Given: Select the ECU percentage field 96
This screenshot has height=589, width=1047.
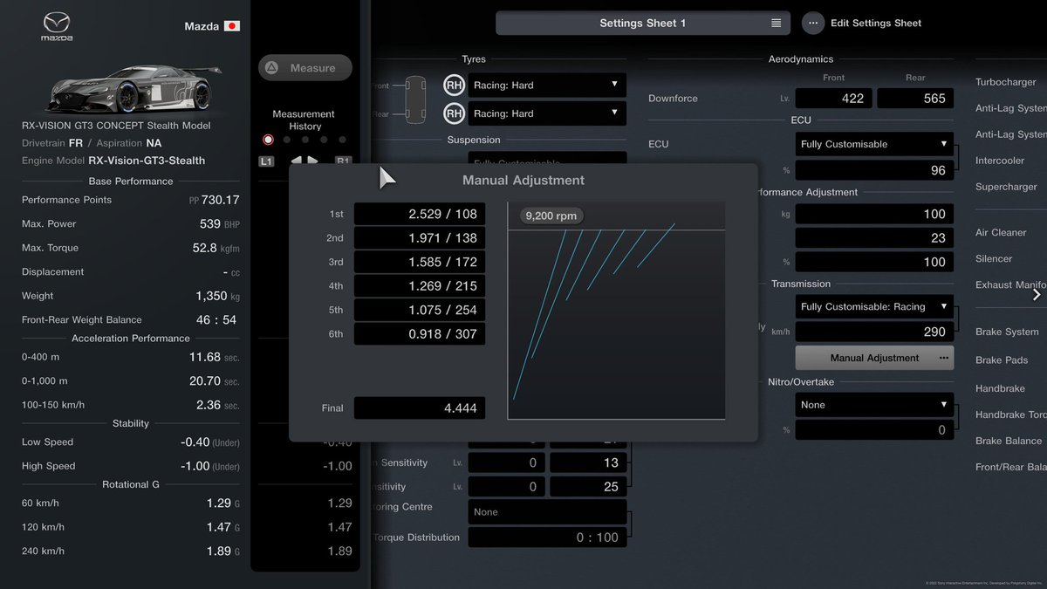Looking at the screenshot, I should coord(874,170).
